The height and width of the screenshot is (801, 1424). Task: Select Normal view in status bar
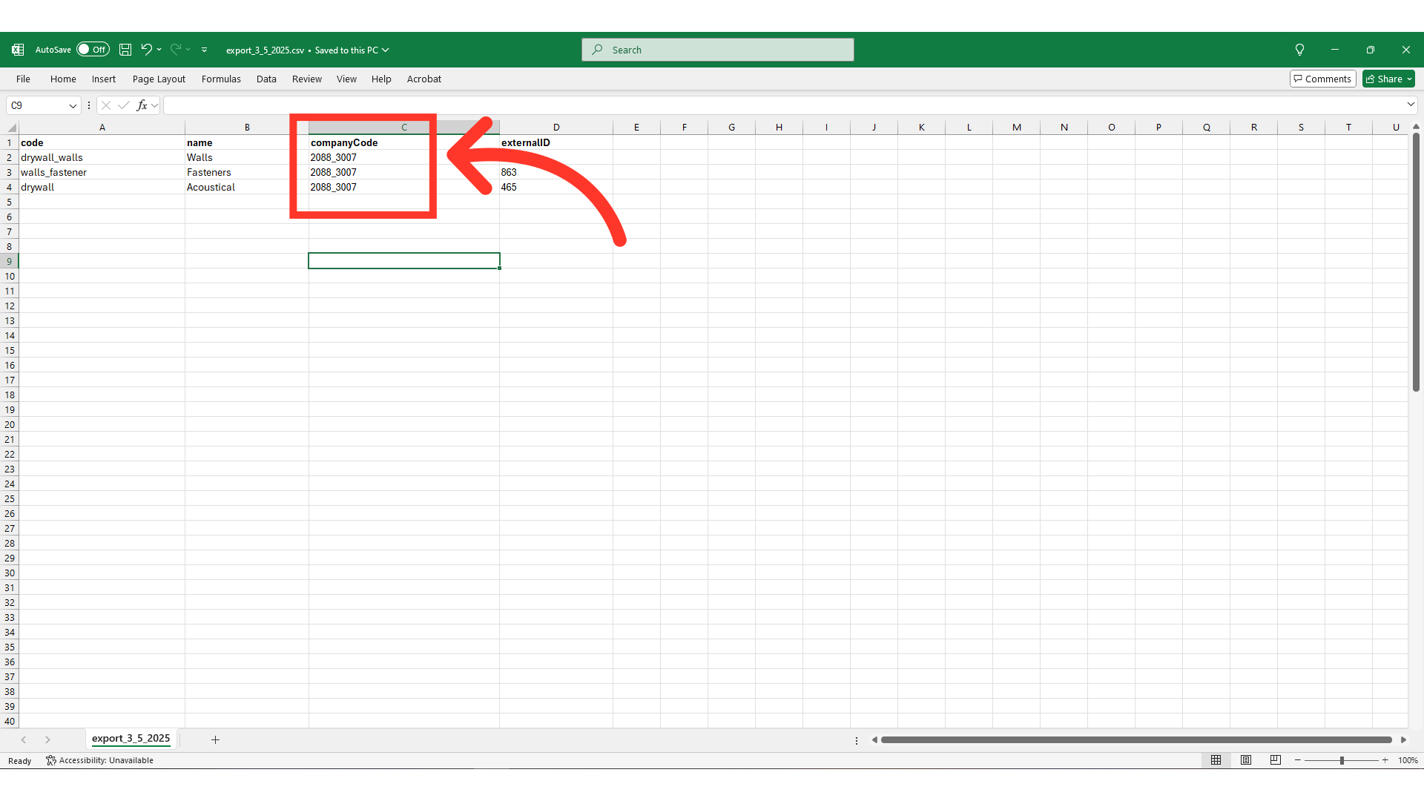tap(1216, 760)
